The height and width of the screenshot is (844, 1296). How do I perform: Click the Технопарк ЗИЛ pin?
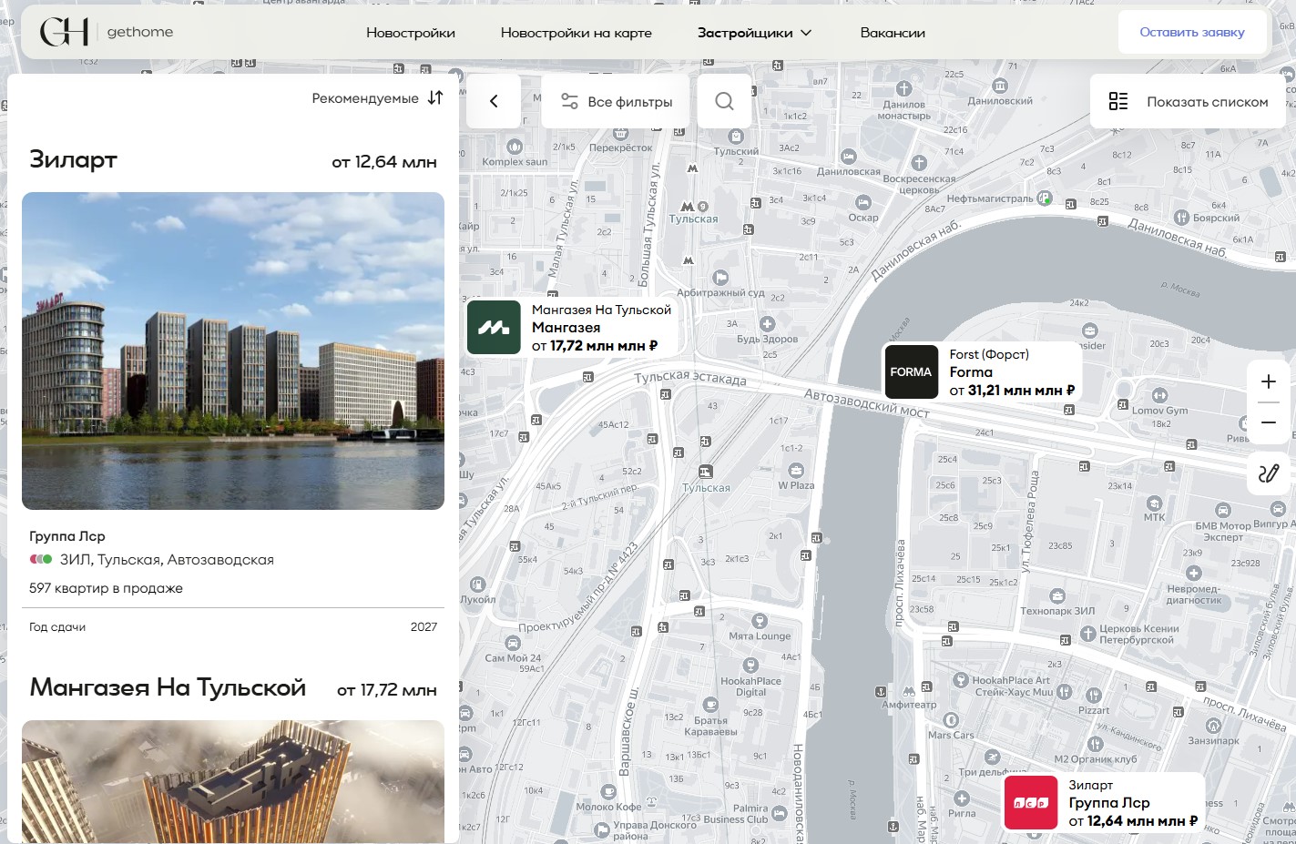1057,595
